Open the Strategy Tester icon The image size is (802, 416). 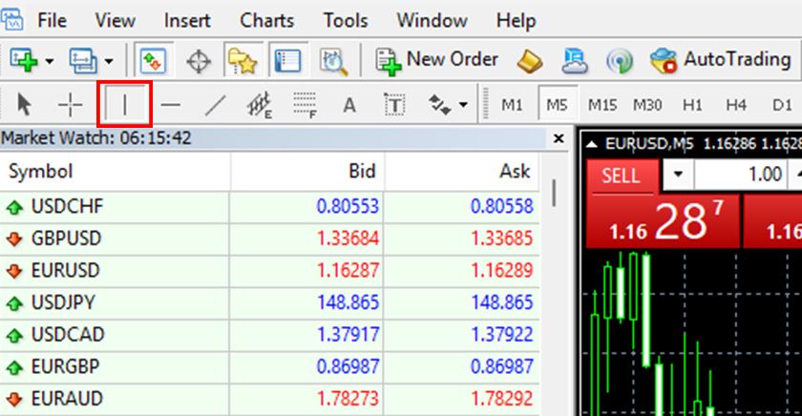[x=333, y=61]
